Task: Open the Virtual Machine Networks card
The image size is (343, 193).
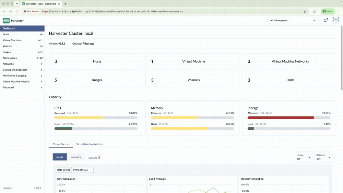Action: (x=289, y=61)
